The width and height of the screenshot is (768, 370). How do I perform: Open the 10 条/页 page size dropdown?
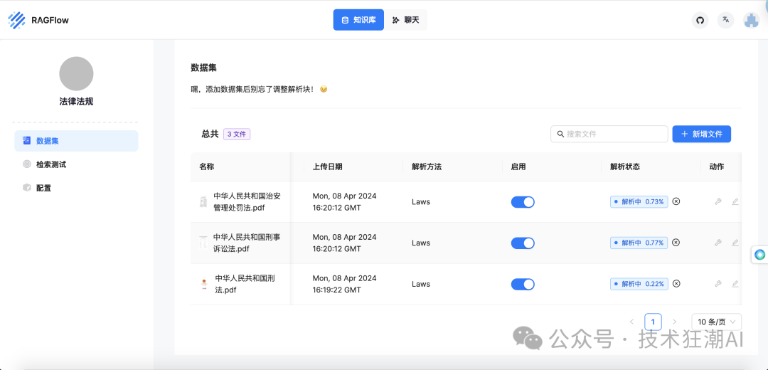coord(716,322)
